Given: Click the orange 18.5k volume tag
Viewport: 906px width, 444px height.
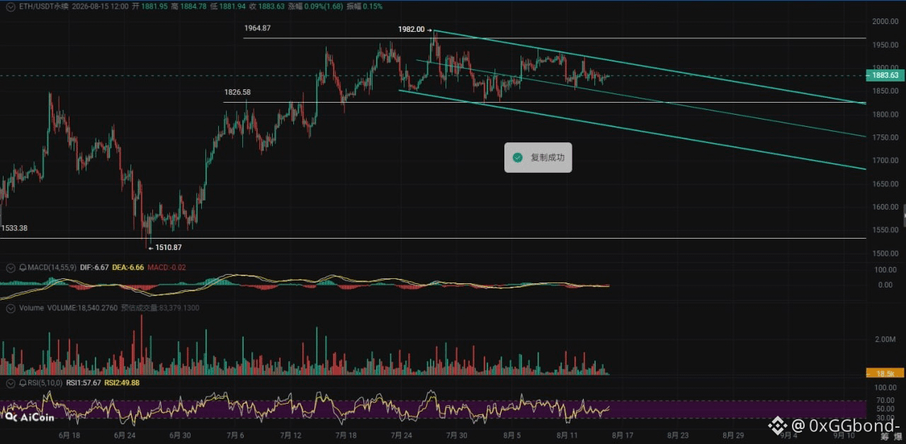Looking at the screenshot, I should tap(885, 372).
